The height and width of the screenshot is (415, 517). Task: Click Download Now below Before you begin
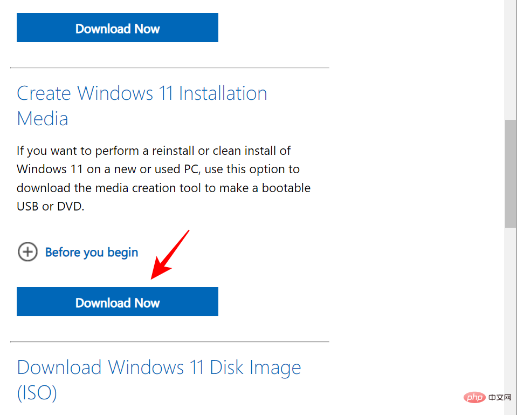[x=118, y=302]
